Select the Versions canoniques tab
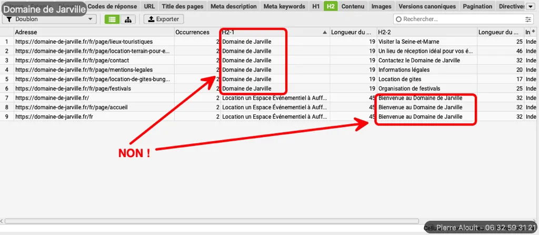 click(x=427, y=6)
